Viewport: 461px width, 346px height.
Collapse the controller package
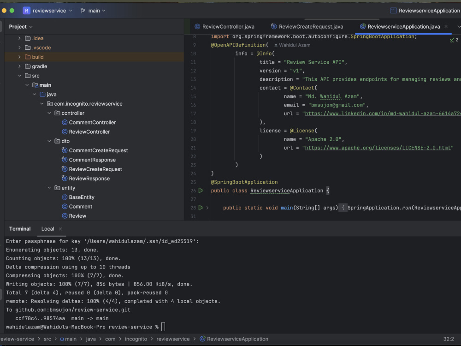(x=49, y=113)
